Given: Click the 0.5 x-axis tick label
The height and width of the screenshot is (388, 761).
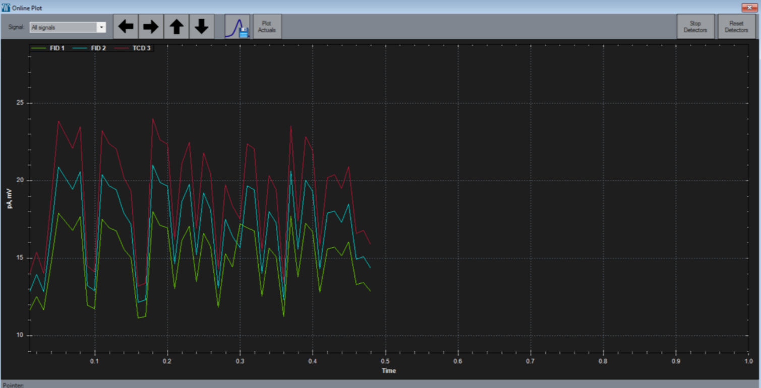Looking at the screenshot, I should [x=385, y=361].
